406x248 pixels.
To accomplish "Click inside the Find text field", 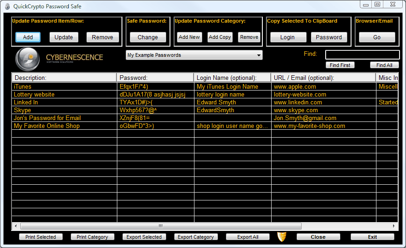I will click(x=362, y=54).
